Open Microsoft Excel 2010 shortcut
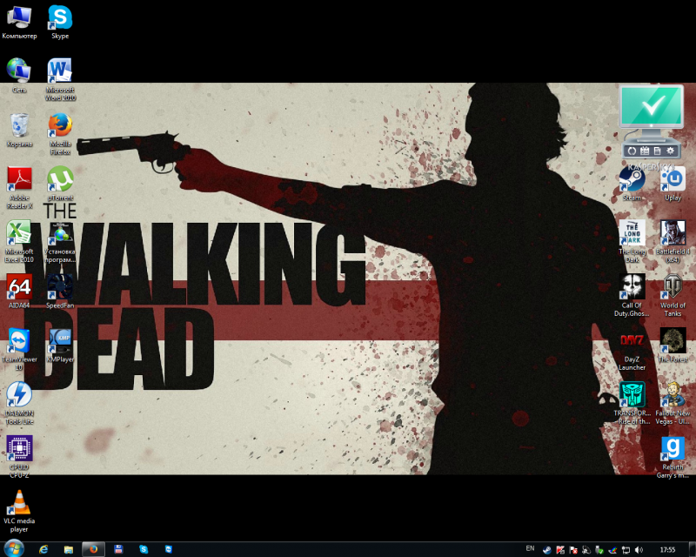 [19, 242]
